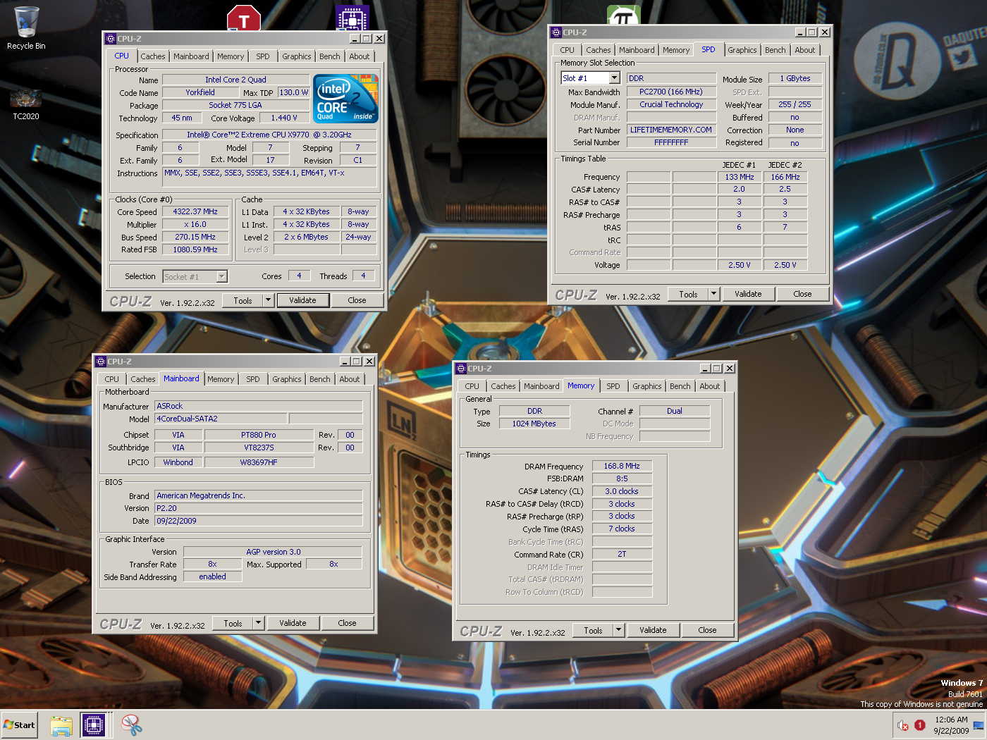Click the purple chip desktop icon
Viewport: 987px width, 740px height.
(352, 18)
